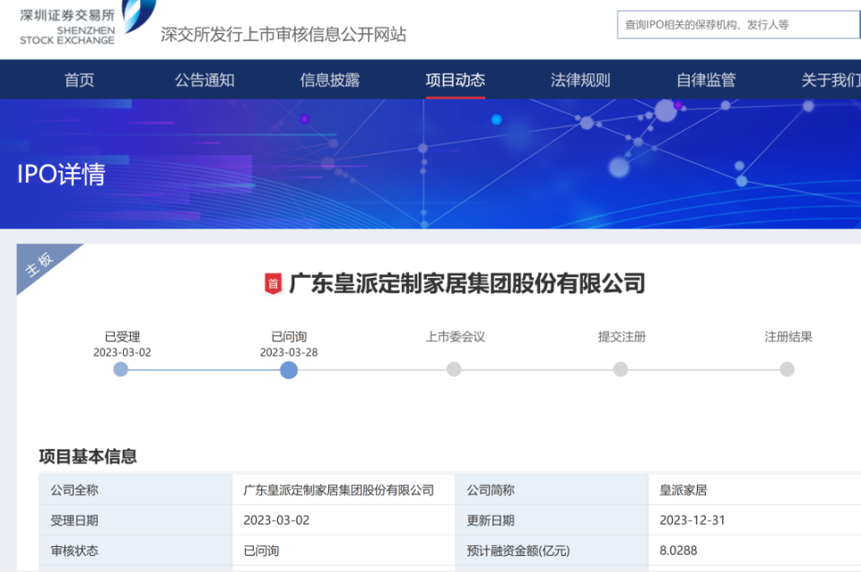This screenshot has width=861, height=572.
Task: Click the 项目基本信息 section heading
Action: tap(88, 456)
